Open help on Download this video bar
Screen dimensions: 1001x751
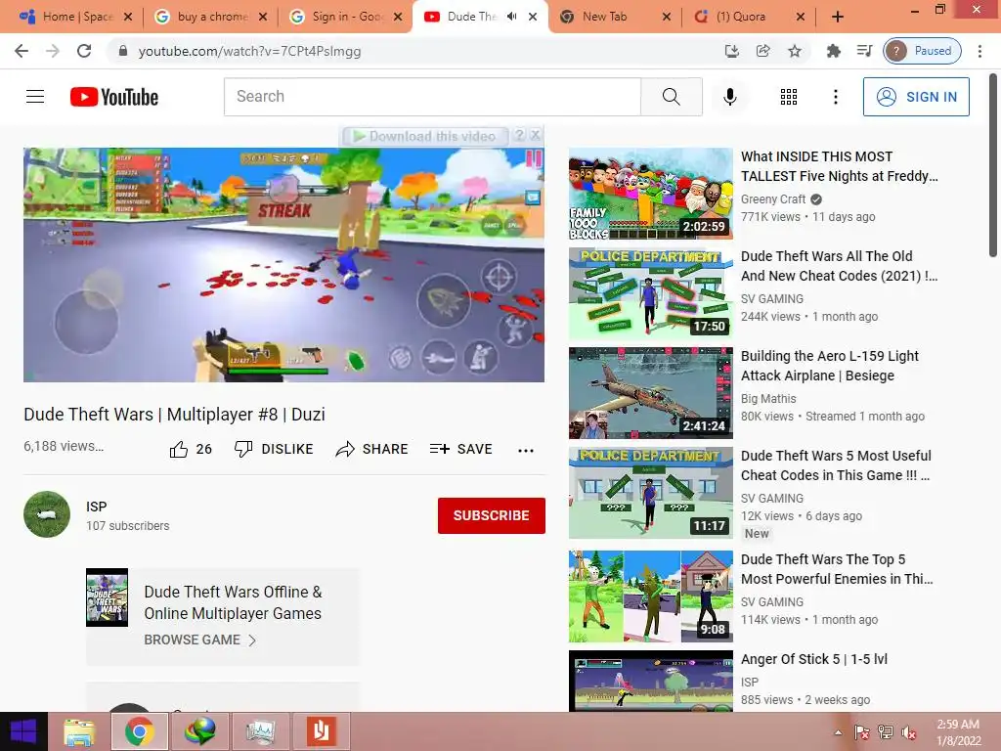520,135
